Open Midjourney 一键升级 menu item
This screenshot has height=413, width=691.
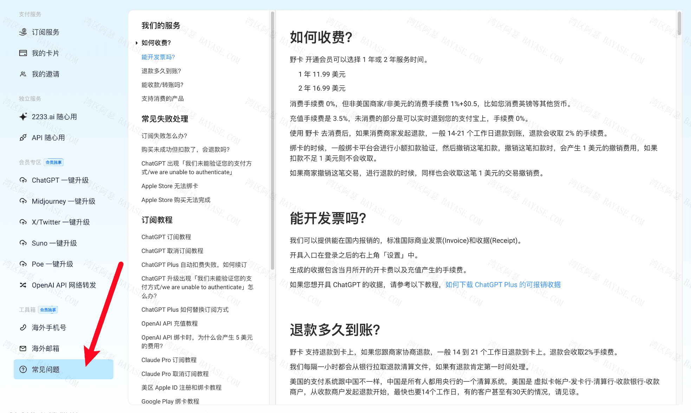pyautogui.click(x=64, y=201)
